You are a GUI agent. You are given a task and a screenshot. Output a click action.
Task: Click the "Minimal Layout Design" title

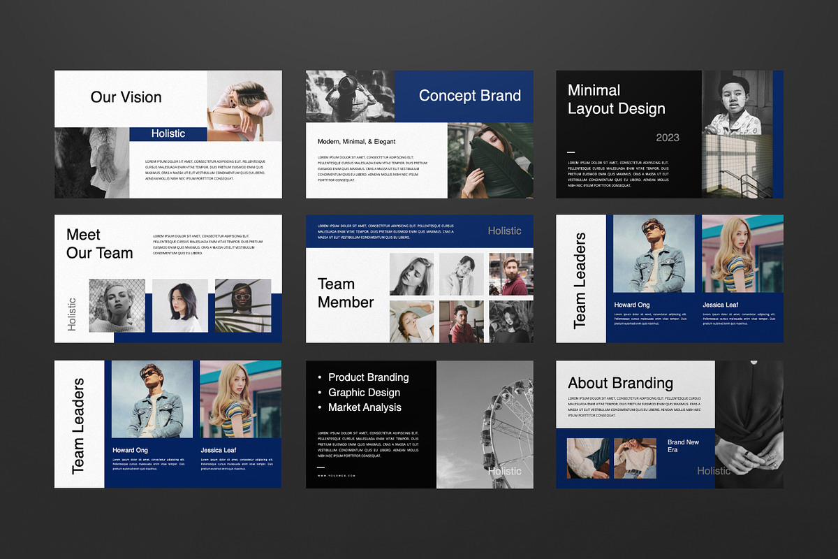617,99
